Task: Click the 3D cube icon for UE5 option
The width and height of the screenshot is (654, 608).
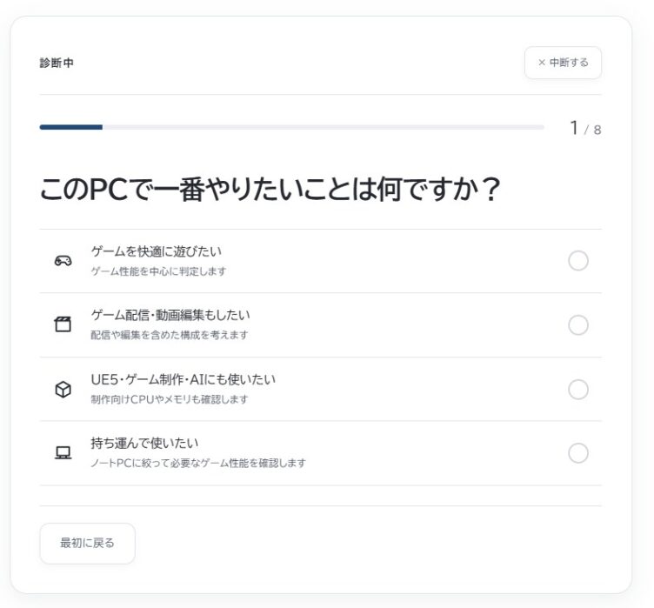Action: 63,390
